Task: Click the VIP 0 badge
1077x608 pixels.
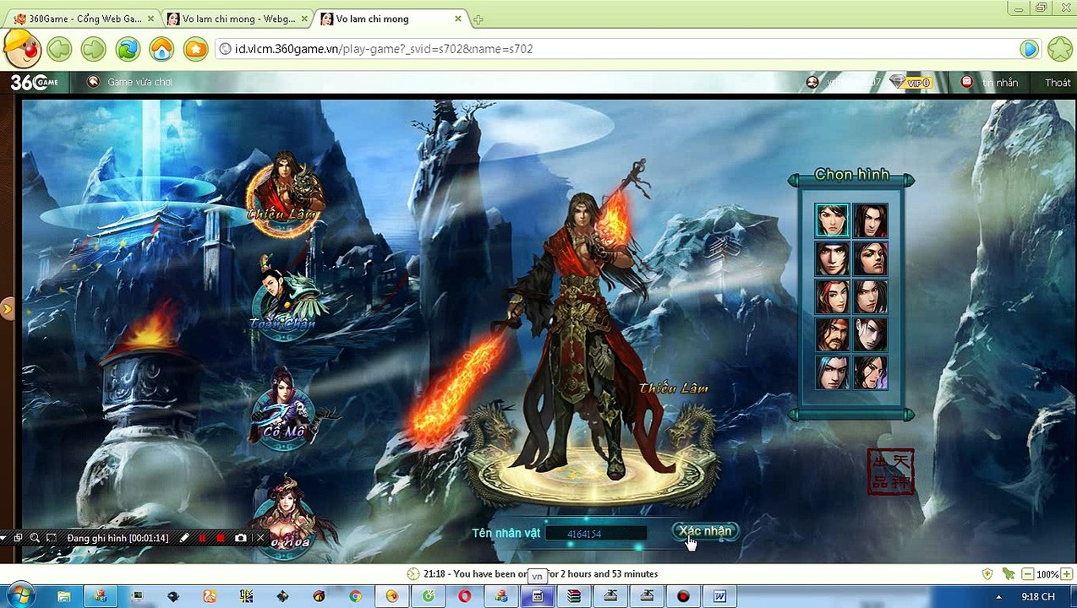Action: [x=910, y=82]
